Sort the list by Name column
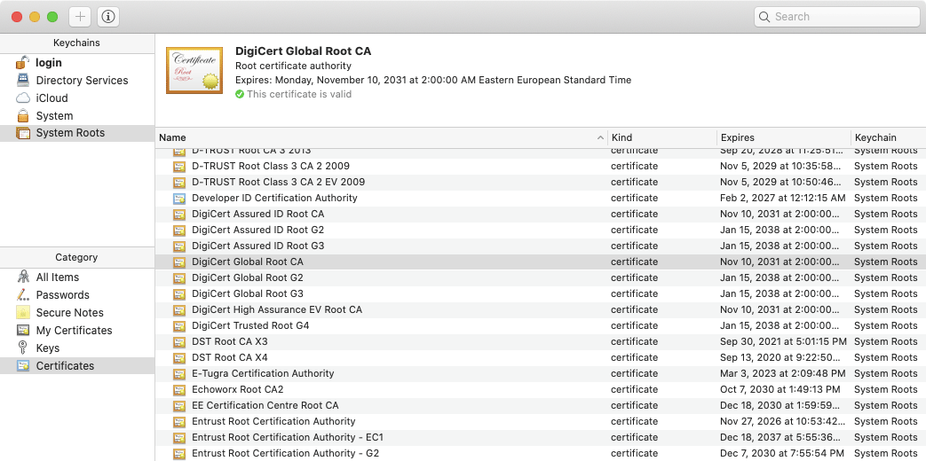The height and width of the screenshot is (461, 926). point(373,138)
